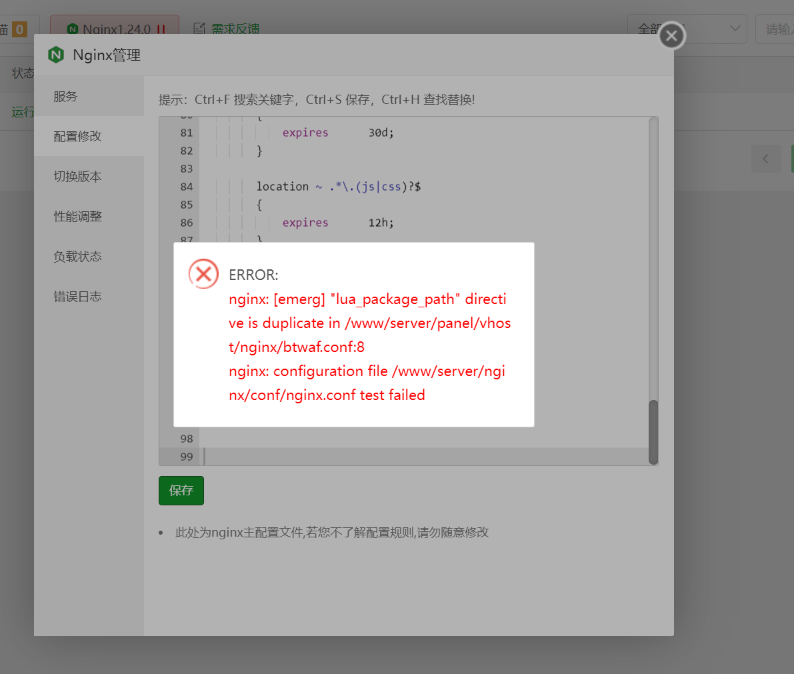Click the background search input field
Image resolution: width=794 pixels, height=674 pixels.
775,29
